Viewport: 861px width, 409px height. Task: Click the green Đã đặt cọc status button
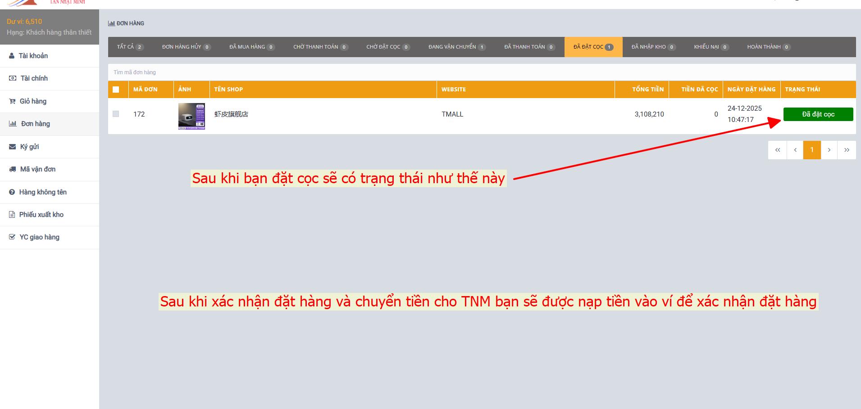(x=818, y=114)
